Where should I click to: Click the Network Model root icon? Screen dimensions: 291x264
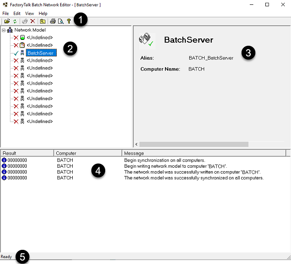(x=10, y=30)
